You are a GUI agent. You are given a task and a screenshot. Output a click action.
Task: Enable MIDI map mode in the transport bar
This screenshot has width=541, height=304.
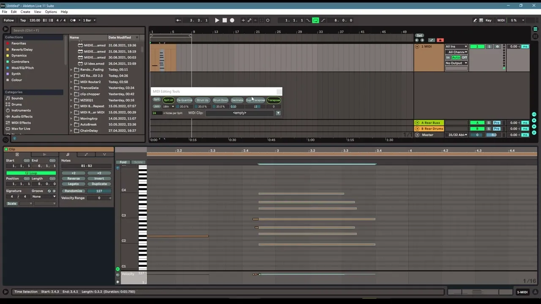point(501,20)
